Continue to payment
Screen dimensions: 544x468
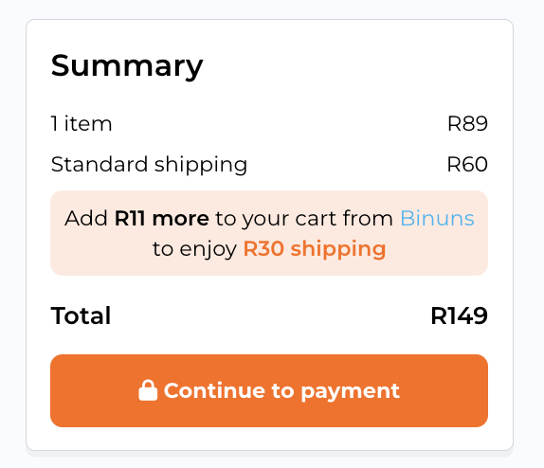pos(269,390)
